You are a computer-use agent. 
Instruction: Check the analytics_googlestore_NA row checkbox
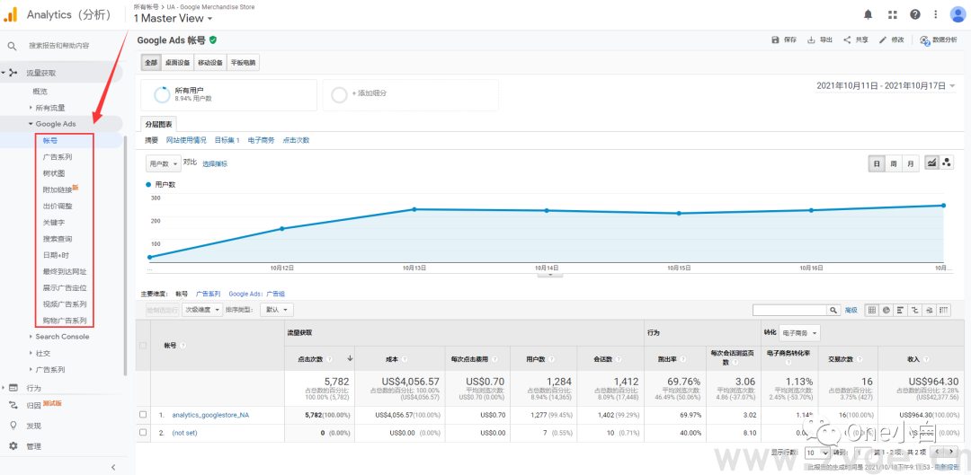point(143,414)
